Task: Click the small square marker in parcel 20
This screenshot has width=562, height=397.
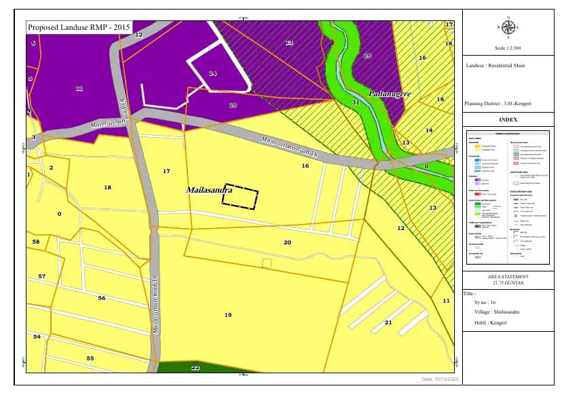Action: pyautogui.click(x=267, y=263)
